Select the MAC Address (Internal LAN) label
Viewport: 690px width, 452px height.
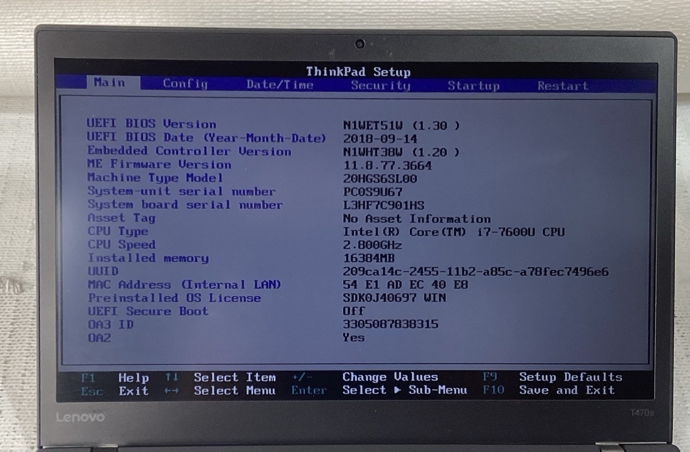185,285
